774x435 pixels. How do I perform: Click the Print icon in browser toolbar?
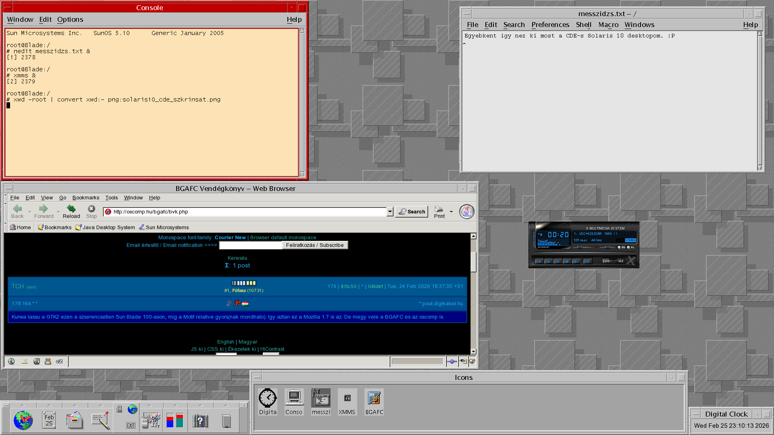click(439, 209)
